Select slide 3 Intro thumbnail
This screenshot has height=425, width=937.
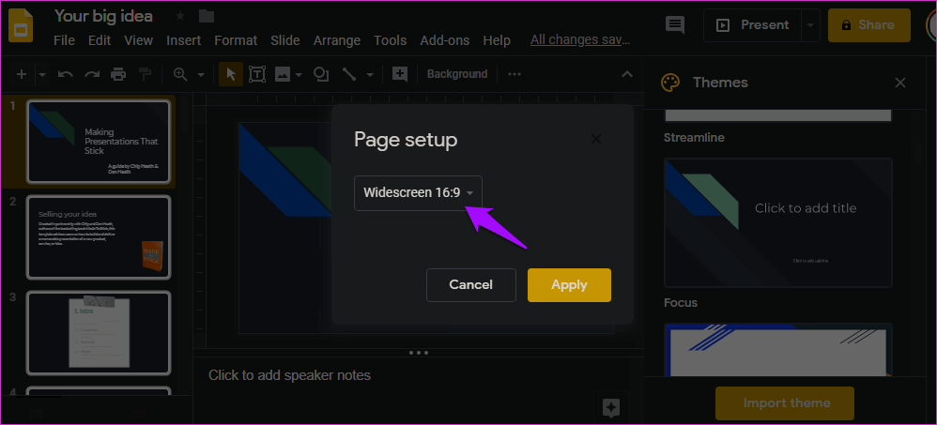click(x=99, y=332)
